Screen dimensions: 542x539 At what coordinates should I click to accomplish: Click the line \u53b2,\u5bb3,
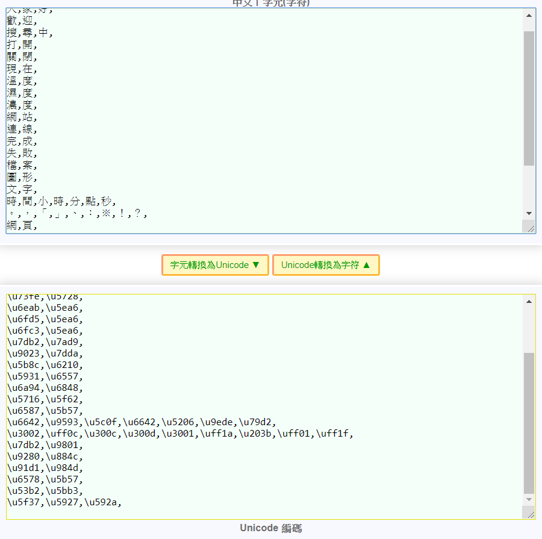tap(45, 491)
